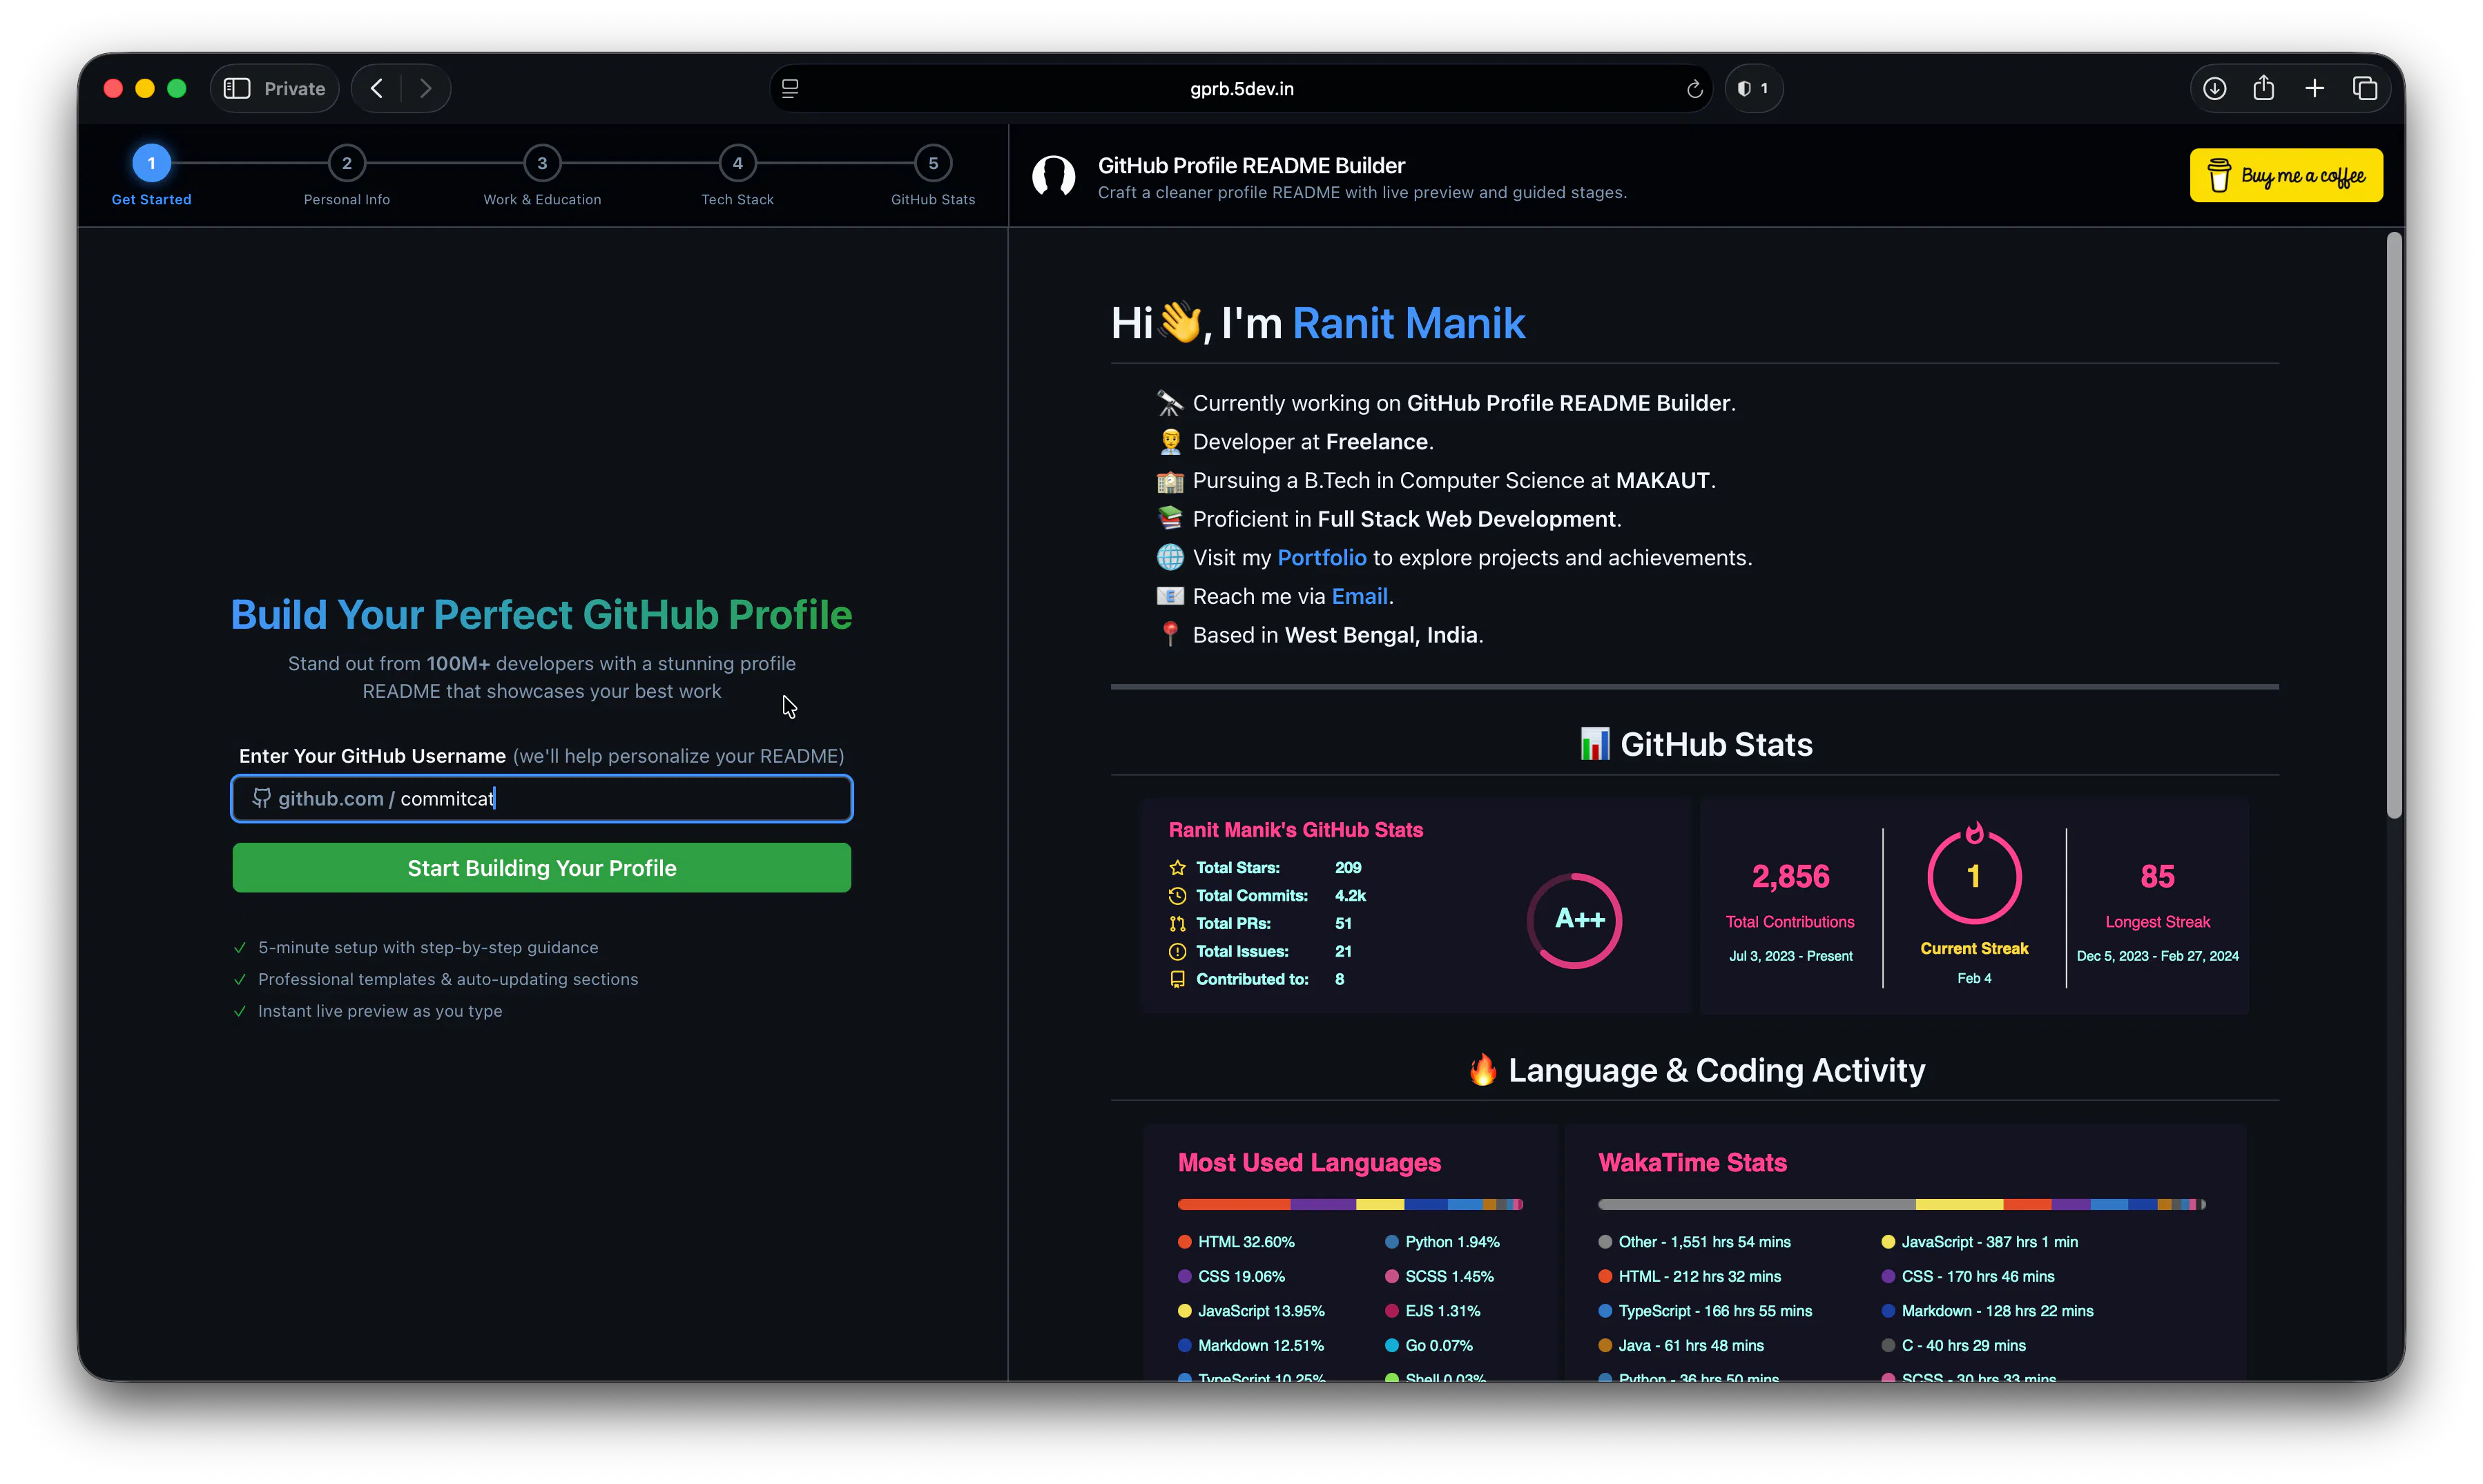The height and width of the screenshot is (1484, 2483).
Task: Click the fire icon by Language & Coding Activity
Action: [x=1484, y=1069]
